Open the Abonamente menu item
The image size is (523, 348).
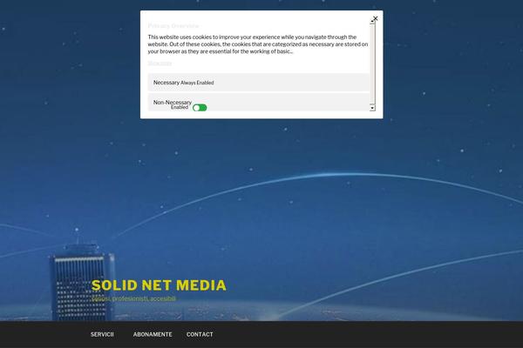click(153, 334)
